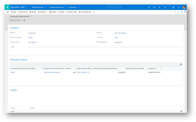Open the Dynamics 365 dropdown chevron
The image size is (196, 122).
(x=27, y=7)
